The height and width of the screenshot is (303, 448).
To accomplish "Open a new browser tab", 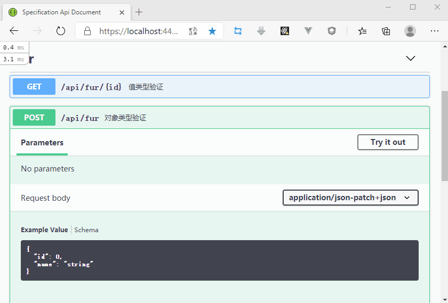I will [139, 12].
